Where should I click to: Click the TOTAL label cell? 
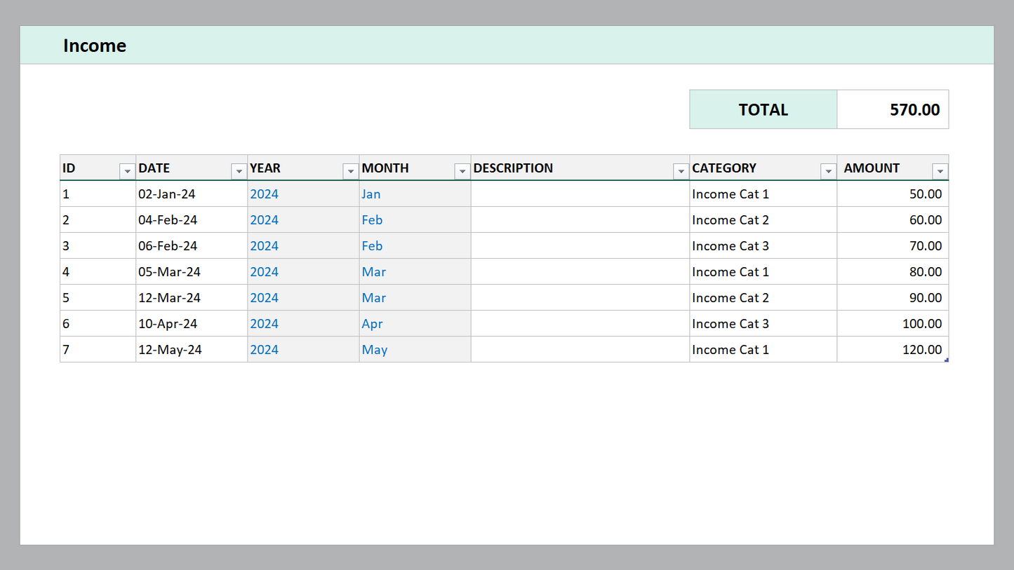(763, 109)
